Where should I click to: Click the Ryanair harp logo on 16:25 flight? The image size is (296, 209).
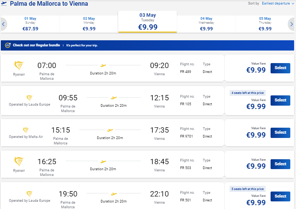pyautogui.click(x=19, y=161)
